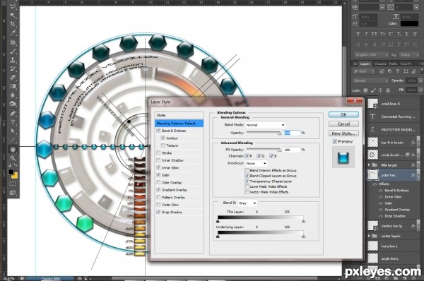
Task: Click the Opacity value field
Action: click(292, 133)
